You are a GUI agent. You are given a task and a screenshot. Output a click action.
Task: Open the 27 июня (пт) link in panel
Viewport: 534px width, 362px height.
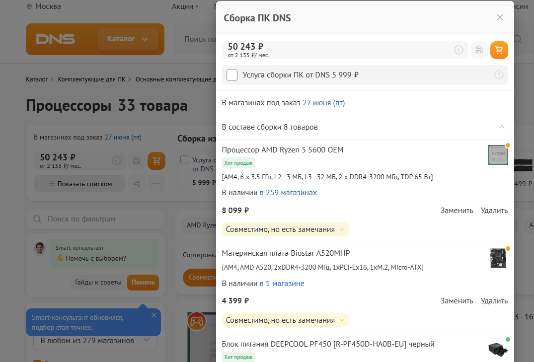tap(323, 103)
